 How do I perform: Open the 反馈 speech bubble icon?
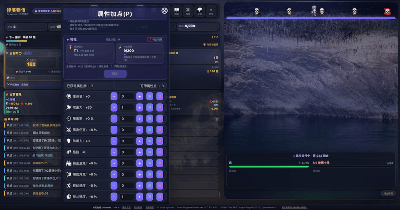[x=200, y=11]
